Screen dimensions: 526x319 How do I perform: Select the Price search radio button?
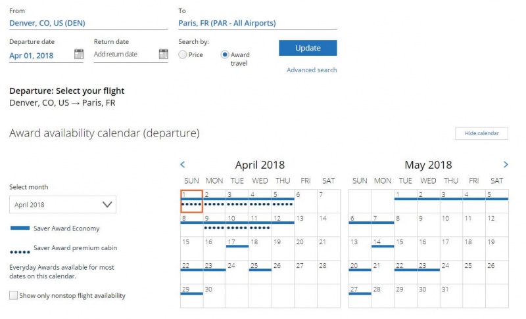pyautogui.click(x=183, y=55)
